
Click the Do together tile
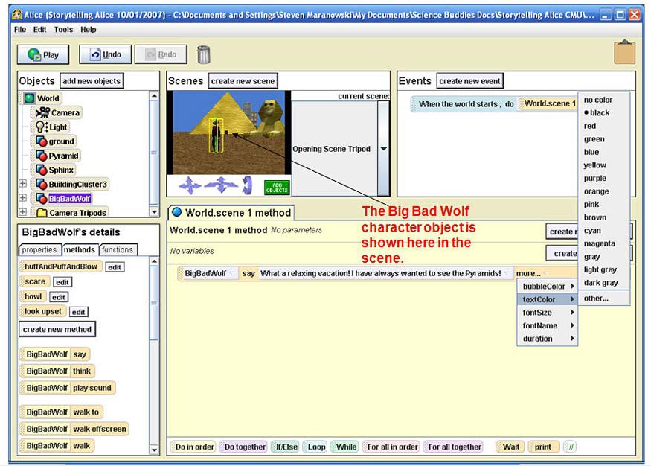245,447
